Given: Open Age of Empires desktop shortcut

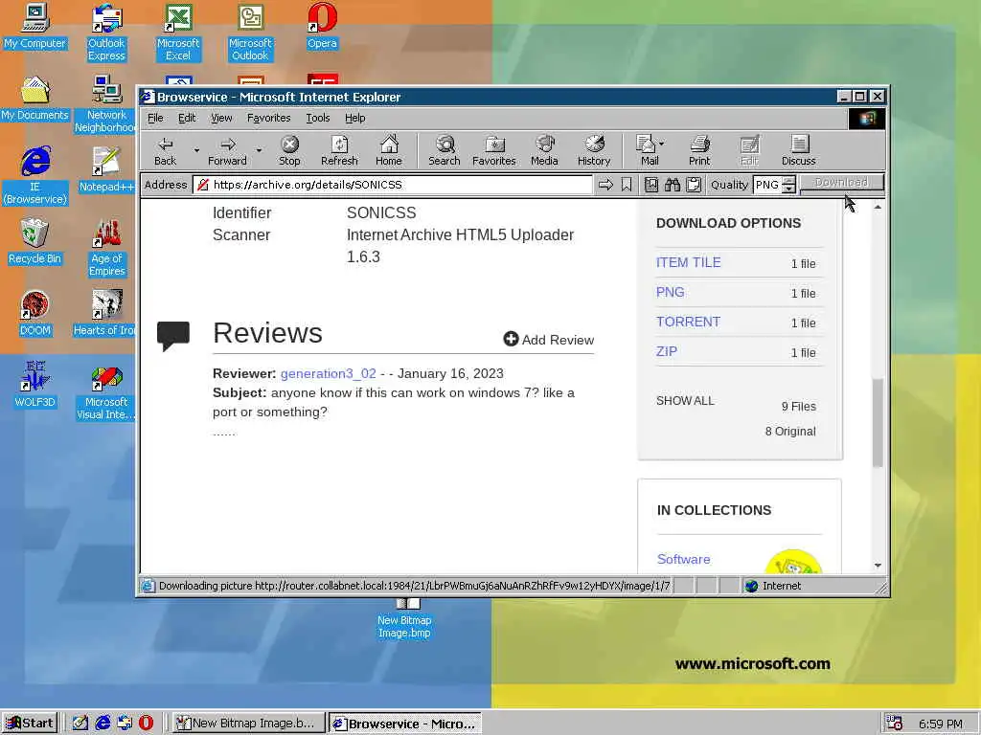Looking at the screenshot, I should [x=106, y=248].
